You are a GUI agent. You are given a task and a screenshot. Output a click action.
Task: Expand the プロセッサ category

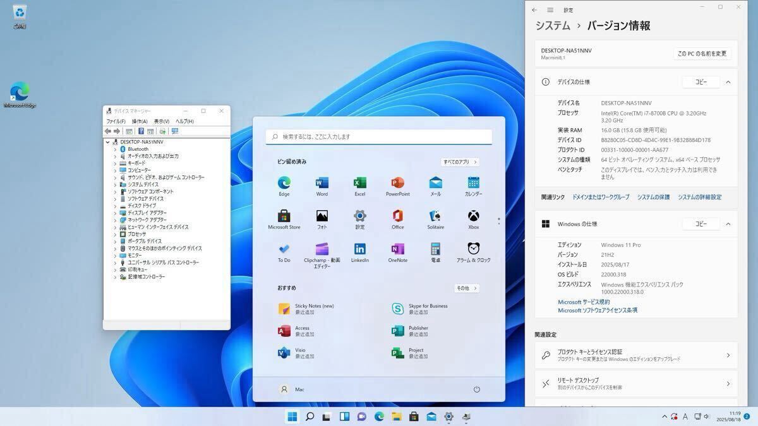115,234
